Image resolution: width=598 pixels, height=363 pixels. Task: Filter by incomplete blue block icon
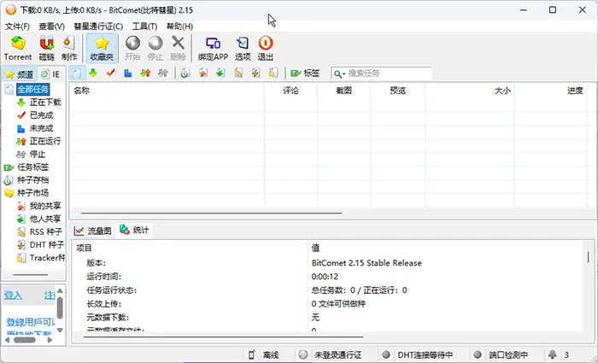point(128,73)
